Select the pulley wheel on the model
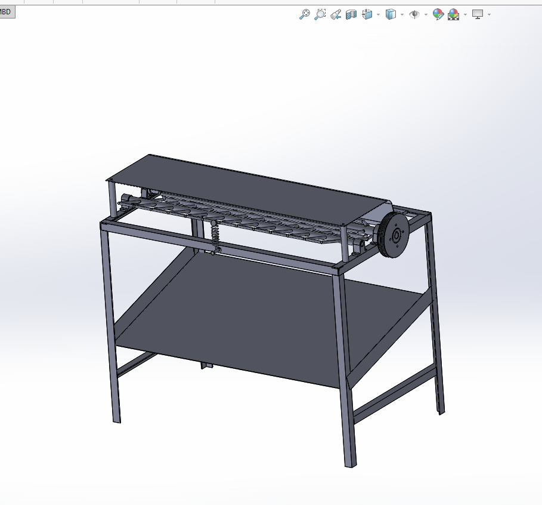 click(x=394, y=236)
